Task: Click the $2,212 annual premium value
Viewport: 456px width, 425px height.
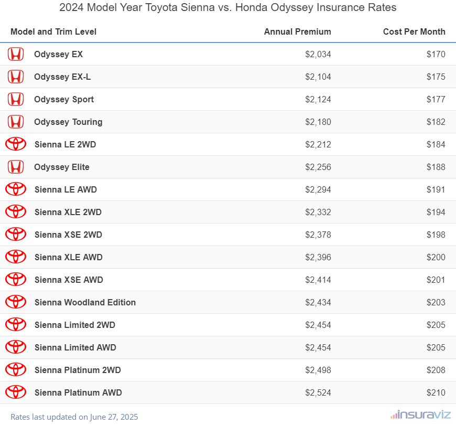Action: 318,145
